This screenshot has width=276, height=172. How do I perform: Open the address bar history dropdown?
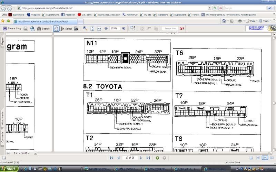tap(209, 8)
